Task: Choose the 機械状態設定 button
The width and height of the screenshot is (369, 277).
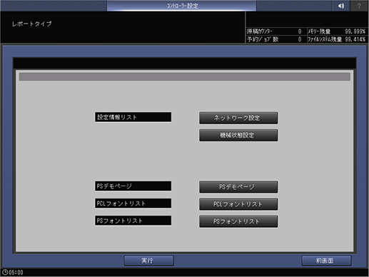Action: click(238, 135)
